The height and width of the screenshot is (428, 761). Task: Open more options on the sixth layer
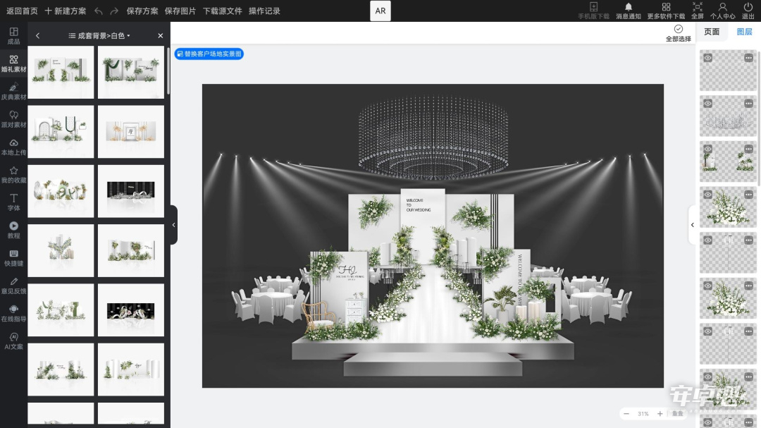748,286
